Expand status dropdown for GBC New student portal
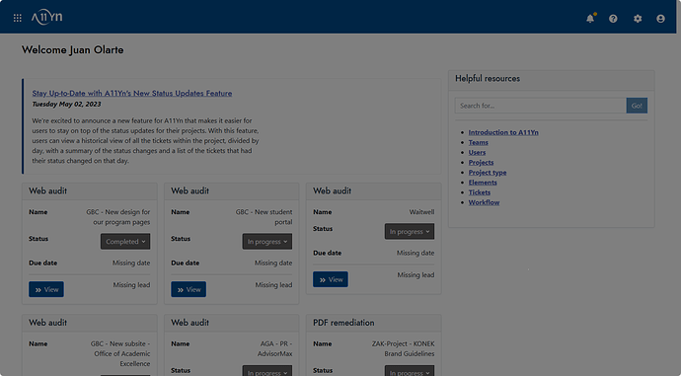This screenshot has height=376, width=681. pyautogui.click(x=267, y=242)
